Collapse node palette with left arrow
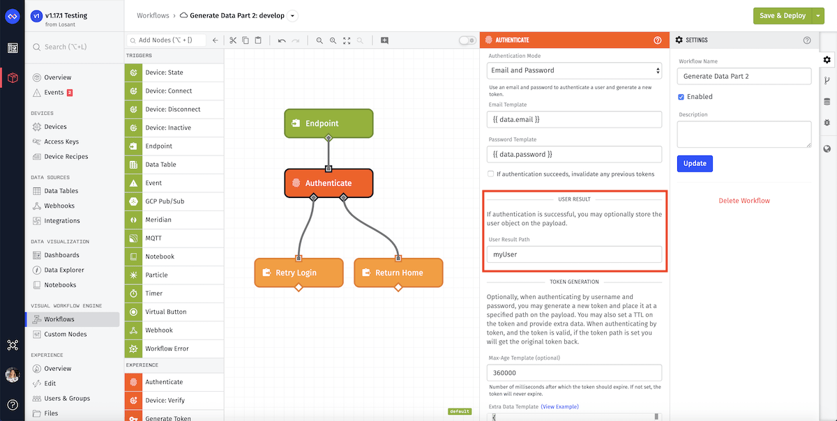This screenshot has height=421, width=837. tap(216, 40)
